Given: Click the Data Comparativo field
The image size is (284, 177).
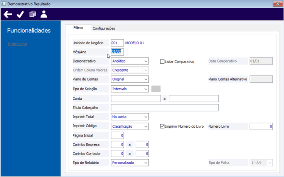Looking at the screenshot, I should (261, 61).
